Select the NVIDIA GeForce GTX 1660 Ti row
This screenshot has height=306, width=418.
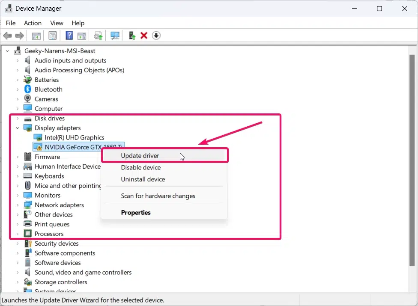78,147
